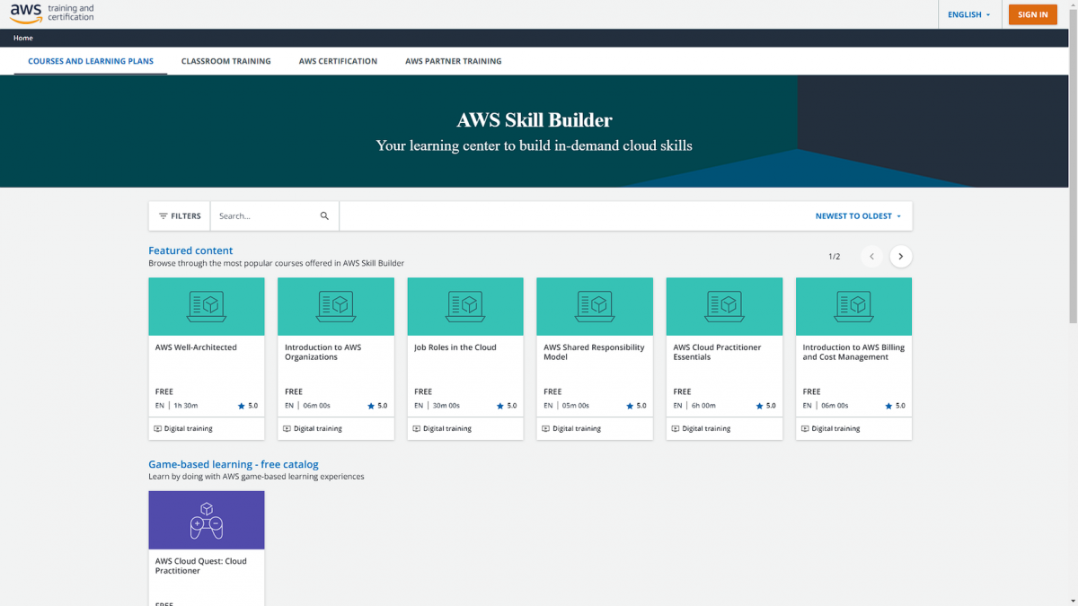
Task: Click the next arrow in Featured content carousel
Action: [x=900, y=256]
